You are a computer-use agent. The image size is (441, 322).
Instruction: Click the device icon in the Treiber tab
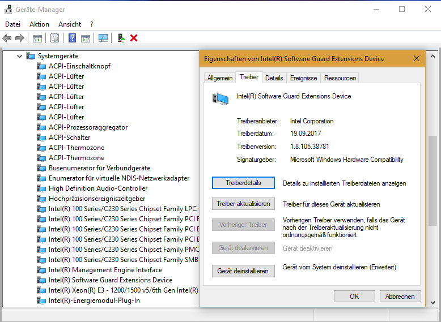[x=220, y=99]
